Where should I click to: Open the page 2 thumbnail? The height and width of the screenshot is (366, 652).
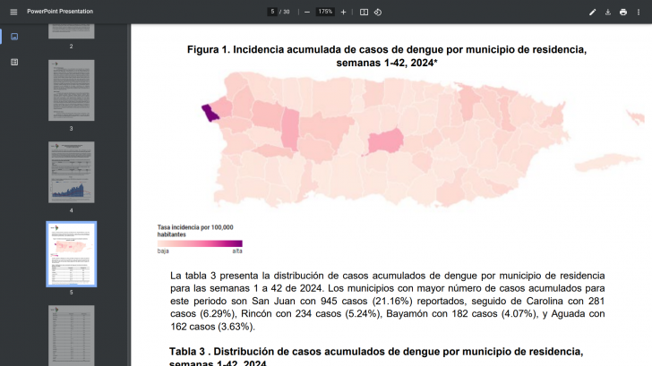pyautogui.click(x=71, y=33)
